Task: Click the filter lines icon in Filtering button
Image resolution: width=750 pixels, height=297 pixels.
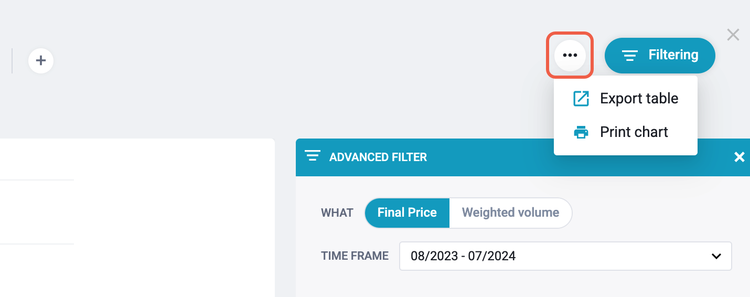Action: click(630, 55)
